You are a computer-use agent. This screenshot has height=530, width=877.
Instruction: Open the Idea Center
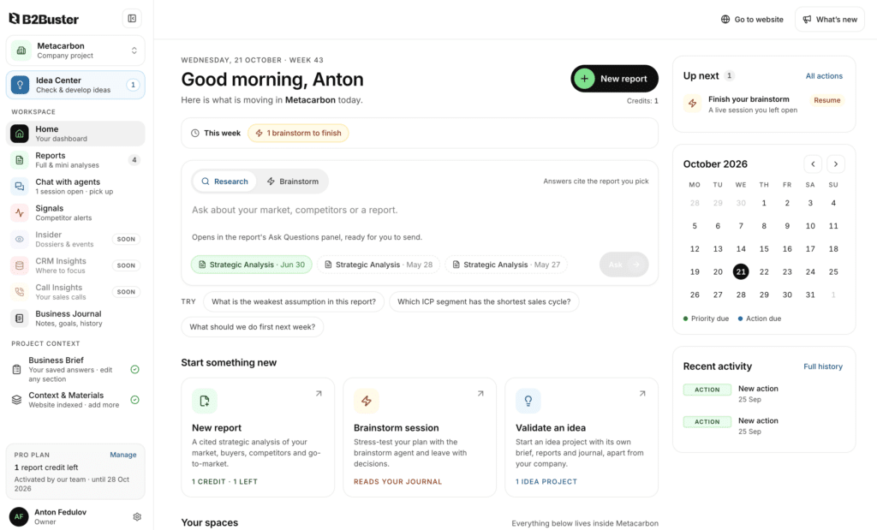coord(75,85)
